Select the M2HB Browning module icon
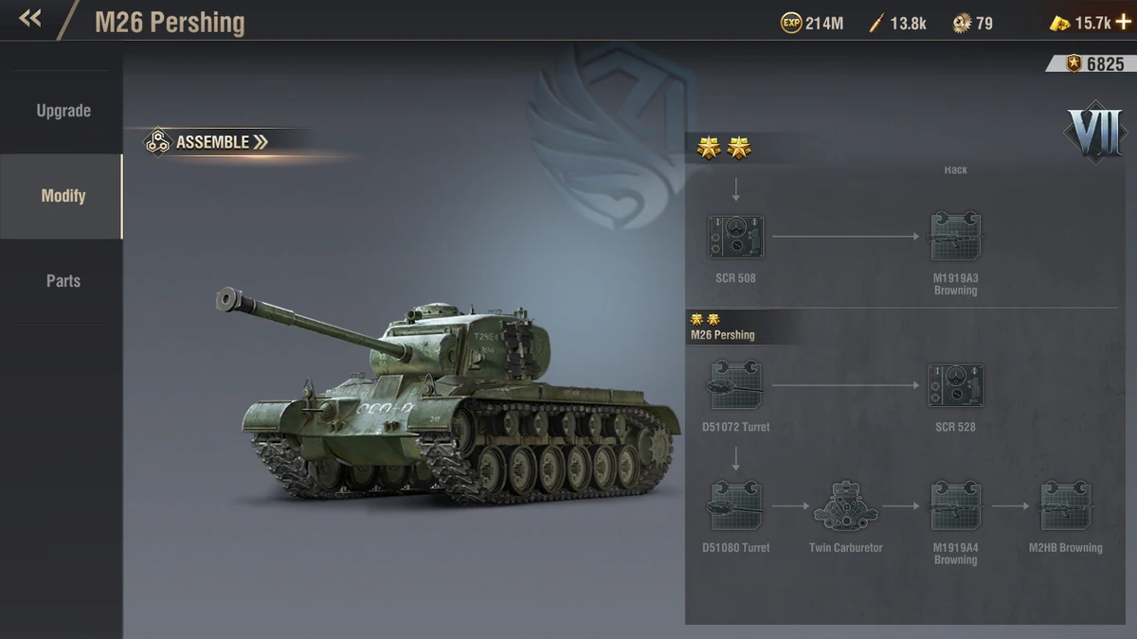This screenshot has width=1137, height=639. click(x=1065, y=506)
